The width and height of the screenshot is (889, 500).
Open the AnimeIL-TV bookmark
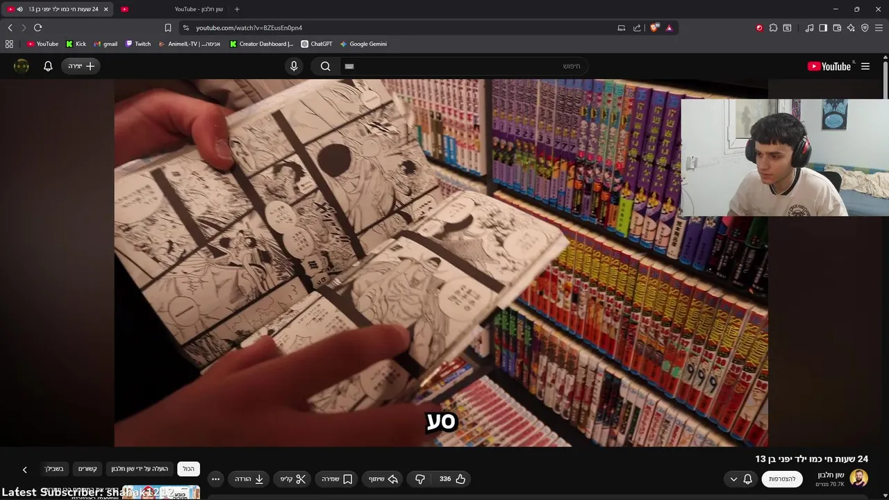pyautogui.click(x=190, y=44)
